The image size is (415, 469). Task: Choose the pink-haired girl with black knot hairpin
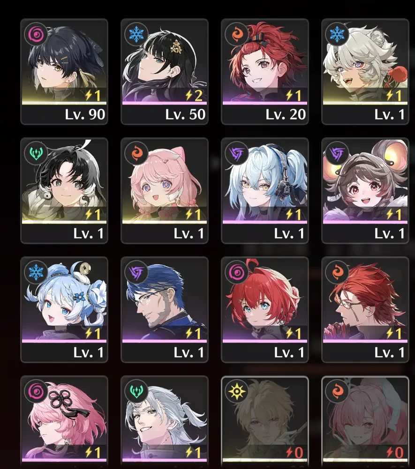(x=64, y=422)
